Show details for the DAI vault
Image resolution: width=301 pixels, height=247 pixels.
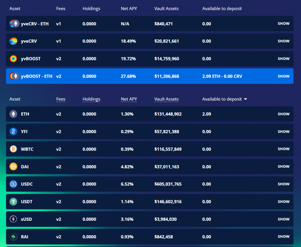pos(284,166)
